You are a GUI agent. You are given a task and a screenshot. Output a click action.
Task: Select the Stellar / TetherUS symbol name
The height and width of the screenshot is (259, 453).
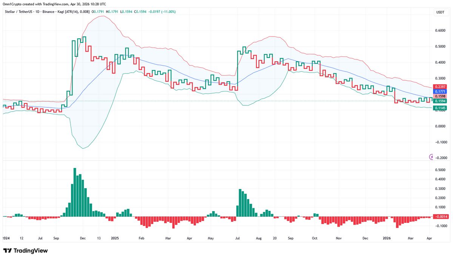click(18, 12)
